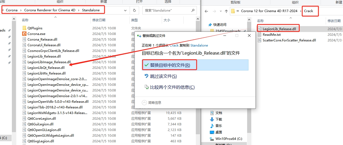Select LegionLibQt_Release.dll in the file list

[46, 68]
